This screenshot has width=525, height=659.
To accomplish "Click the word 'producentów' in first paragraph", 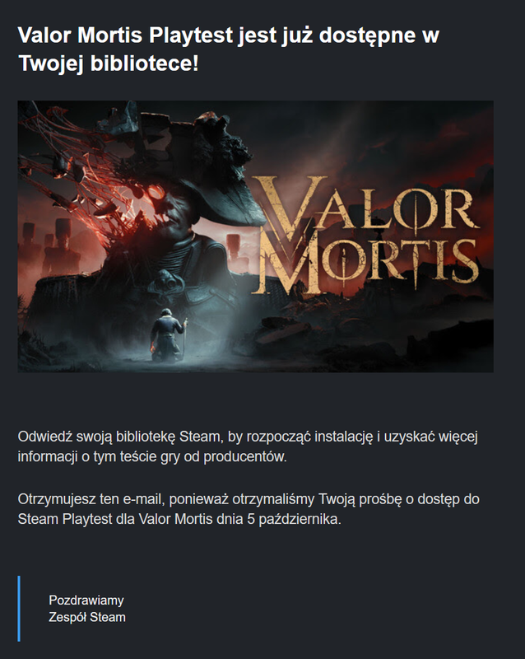I will click(x=244, y=457).
